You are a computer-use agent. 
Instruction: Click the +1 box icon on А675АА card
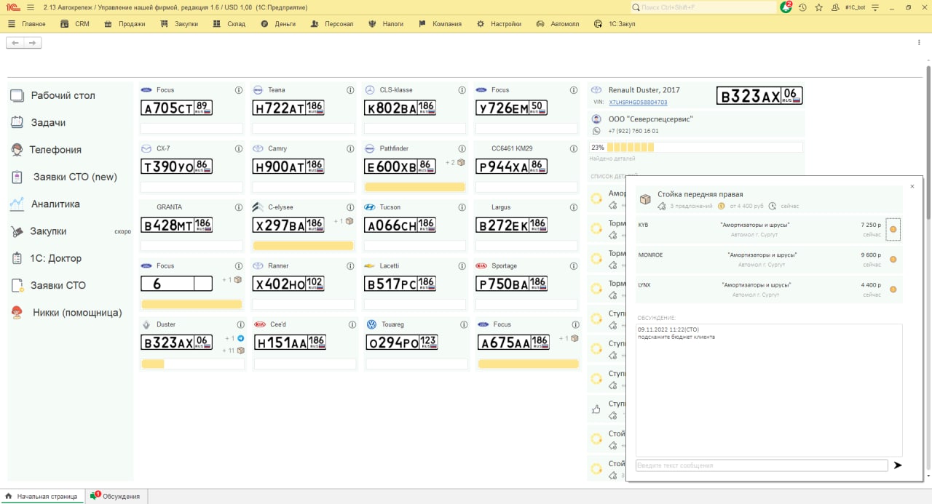(x=574, y=338)
